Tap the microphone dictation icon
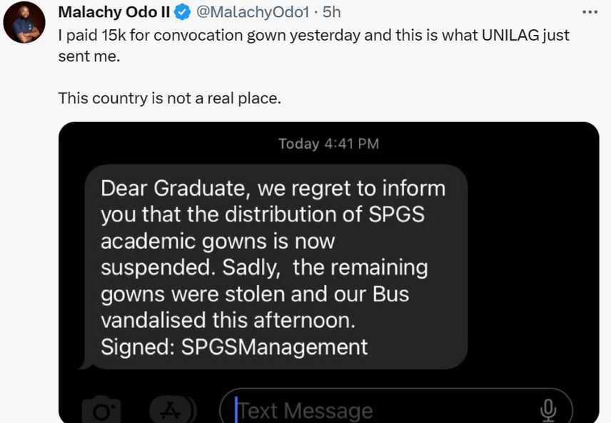This screenshot has width=611, height=423. point(547,409)
